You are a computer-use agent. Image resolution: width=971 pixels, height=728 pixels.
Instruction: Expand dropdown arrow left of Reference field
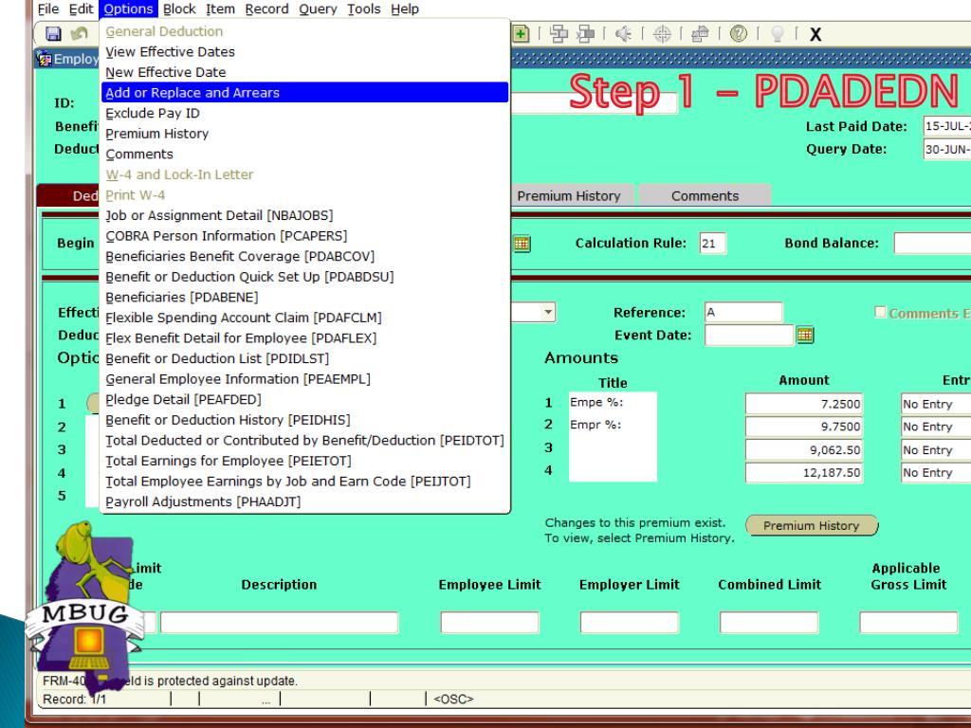click(x=548, y=312)
